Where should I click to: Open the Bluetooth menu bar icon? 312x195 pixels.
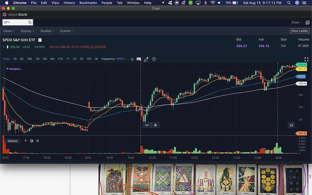point(206,3)
